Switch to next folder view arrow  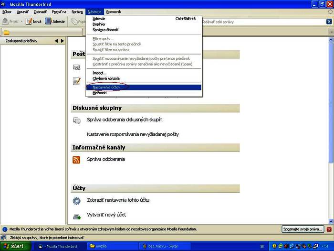62,41
